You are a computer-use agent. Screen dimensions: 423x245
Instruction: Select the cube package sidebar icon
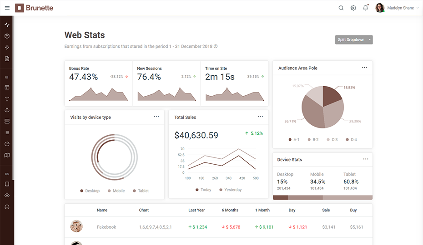7,36
